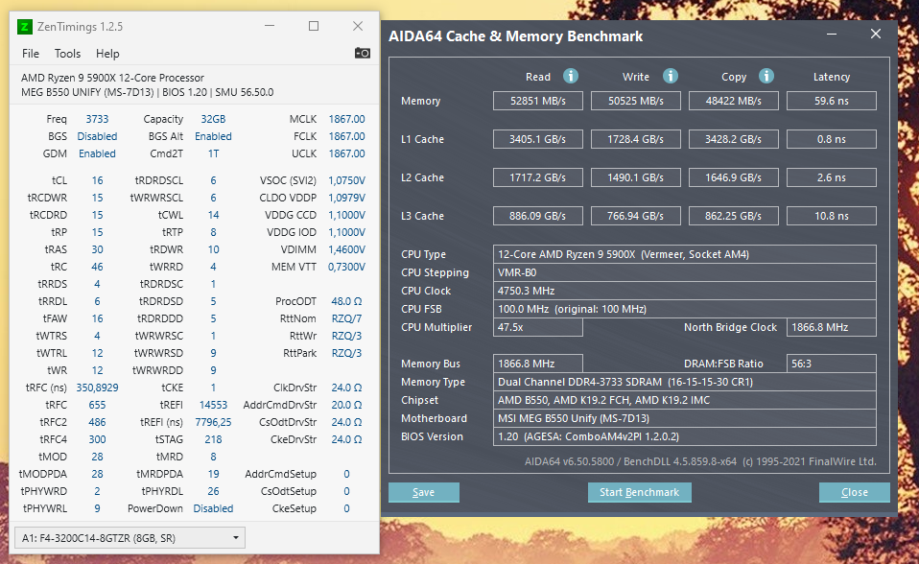Click the Memory Type DDR4-3733 field
The width and height of the screenshot is (919, 564).
point(685,382)
